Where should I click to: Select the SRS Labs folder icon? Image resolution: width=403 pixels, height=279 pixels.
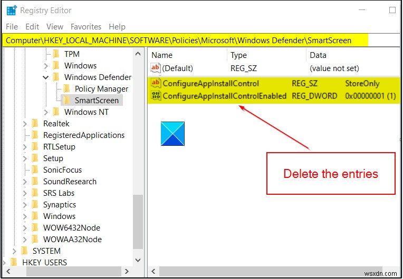point(35,193)
